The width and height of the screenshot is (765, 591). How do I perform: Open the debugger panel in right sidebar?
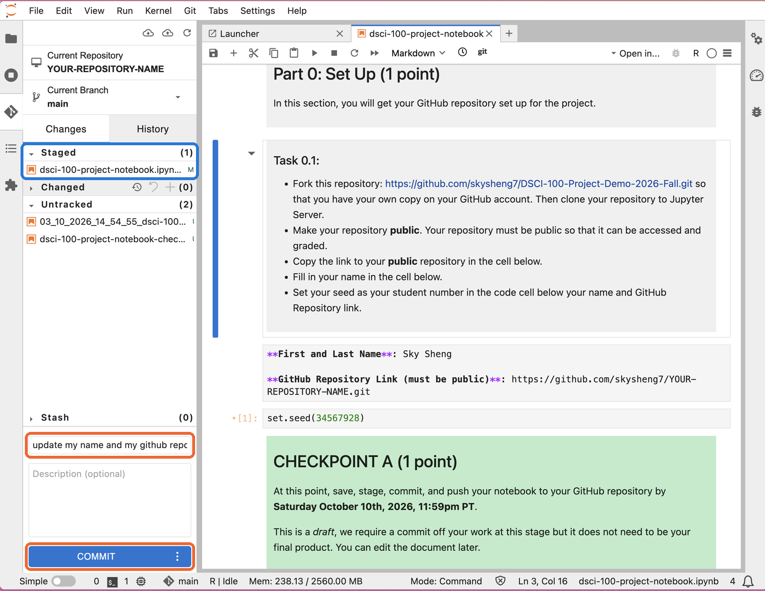point(756,112)
